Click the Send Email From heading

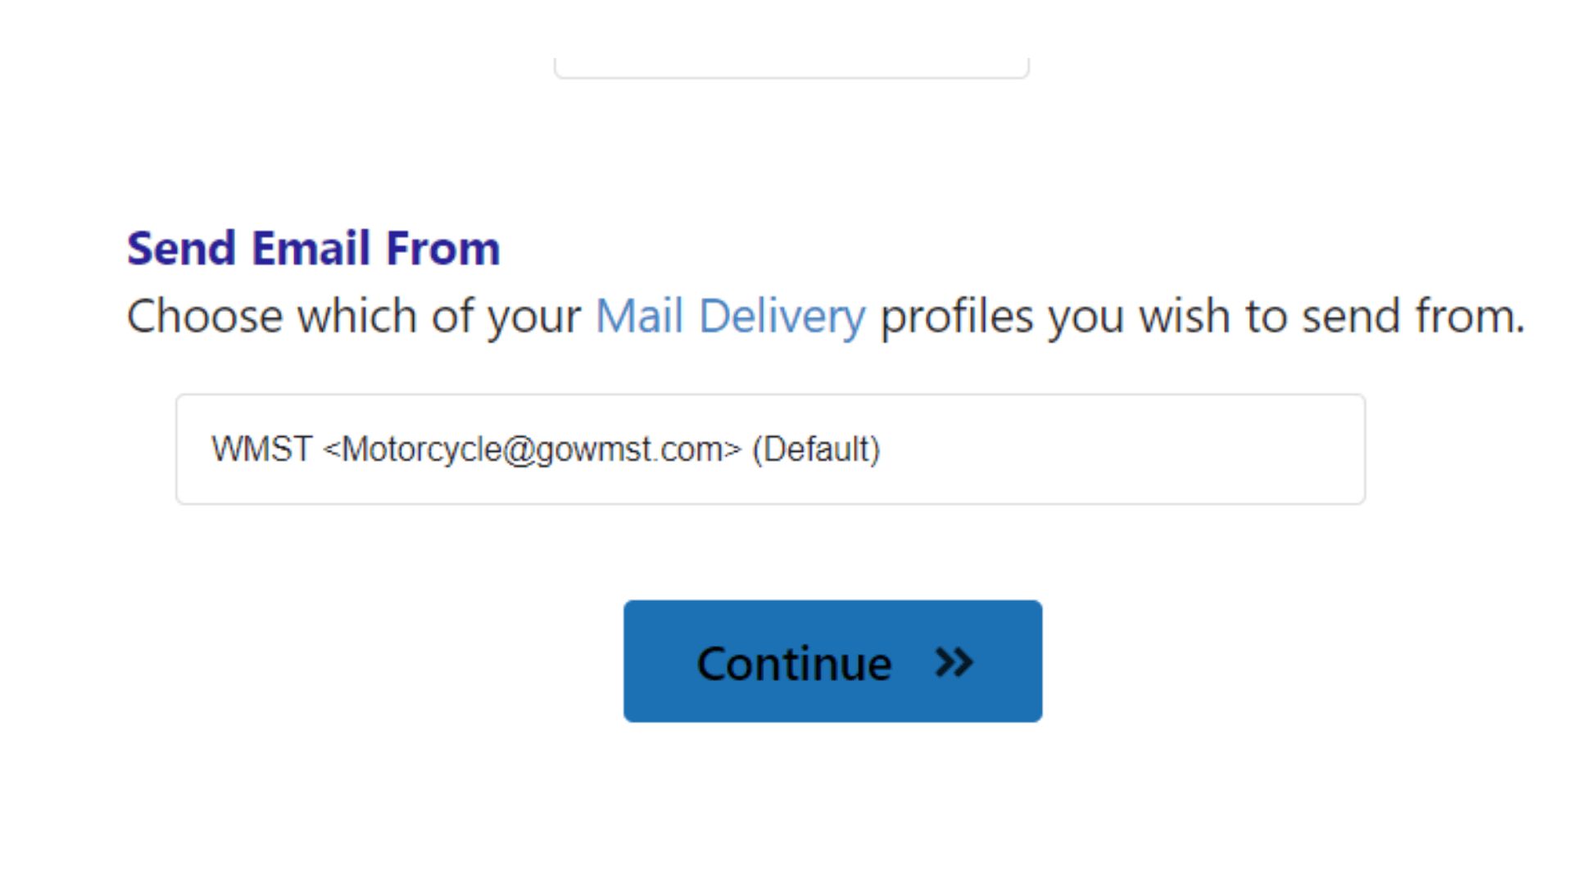pyautogui.click(x=313, y=248)
